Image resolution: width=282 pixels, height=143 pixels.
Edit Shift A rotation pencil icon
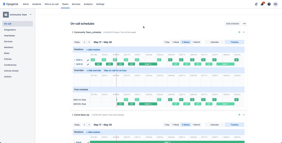88,60
